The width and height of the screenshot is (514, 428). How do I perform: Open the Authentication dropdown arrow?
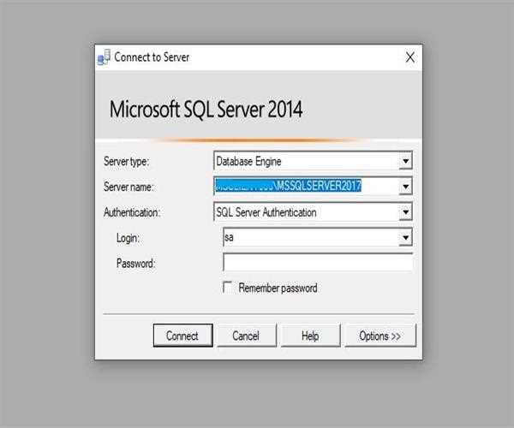405,211
